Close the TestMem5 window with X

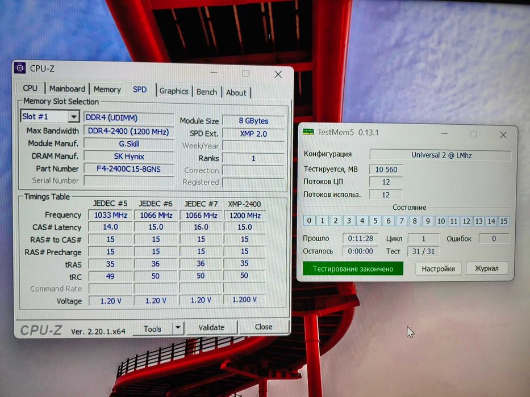pos(503,135)
